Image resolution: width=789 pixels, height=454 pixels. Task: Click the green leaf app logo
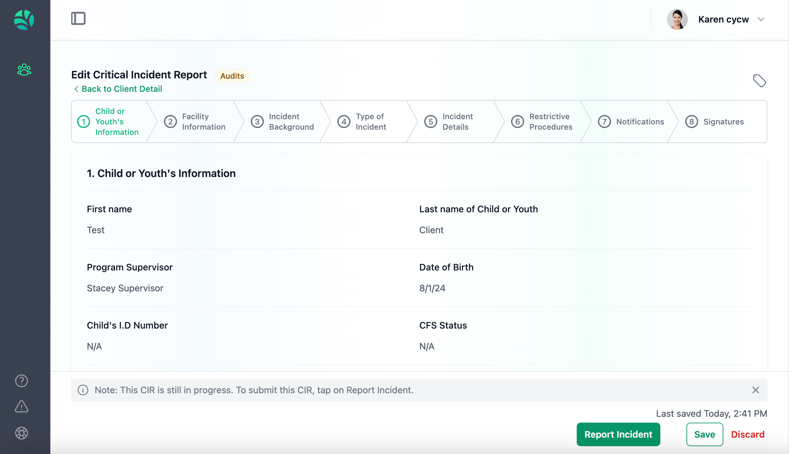click(x=24, y=20)
